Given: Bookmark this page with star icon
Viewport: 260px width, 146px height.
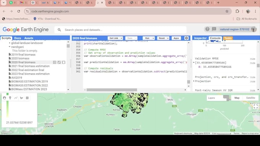Looking at the screenshot, I should click(x=227, y=11).
